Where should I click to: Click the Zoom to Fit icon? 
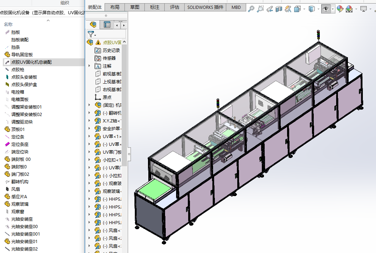(x=251, y=9)
